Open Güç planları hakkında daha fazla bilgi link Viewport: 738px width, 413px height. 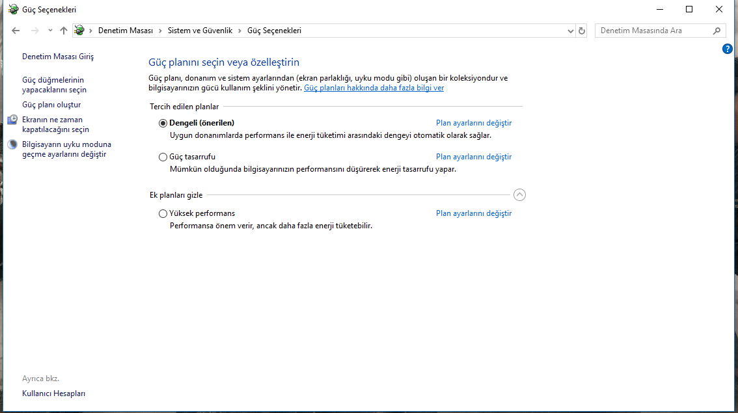tap(374, 88)
